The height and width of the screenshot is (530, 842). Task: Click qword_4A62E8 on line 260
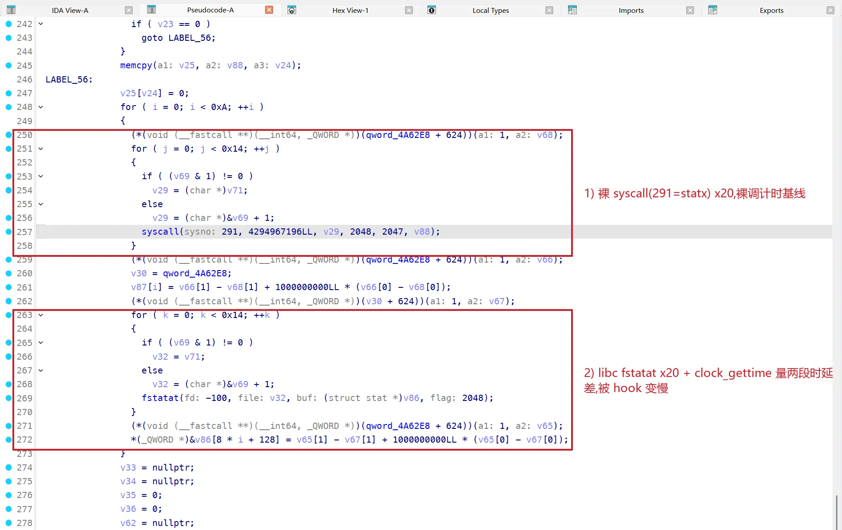[195, 273]
